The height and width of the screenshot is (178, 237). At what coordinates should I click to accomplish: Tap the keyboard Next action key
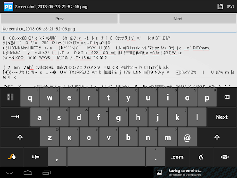click(221, 117)
